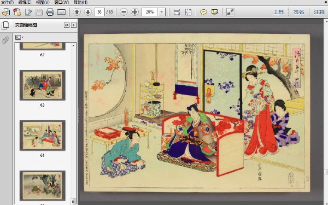Open the 帮助(H) menu
328x205 pixels.
[80, 2]
